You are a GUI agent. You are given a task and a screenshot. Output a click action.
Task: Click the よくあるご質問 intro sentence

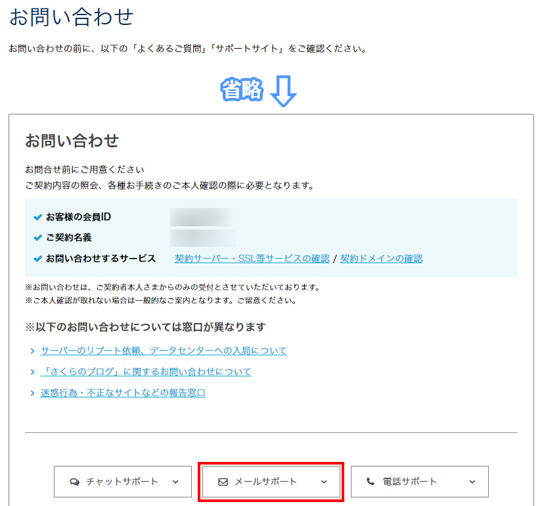188,49
